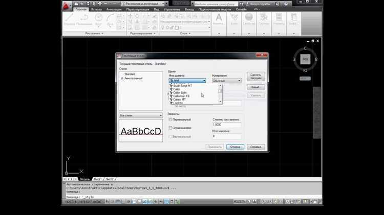Switch to the Параметризация ribbon tab
384x215 pixels.
[x=138, y=9]
